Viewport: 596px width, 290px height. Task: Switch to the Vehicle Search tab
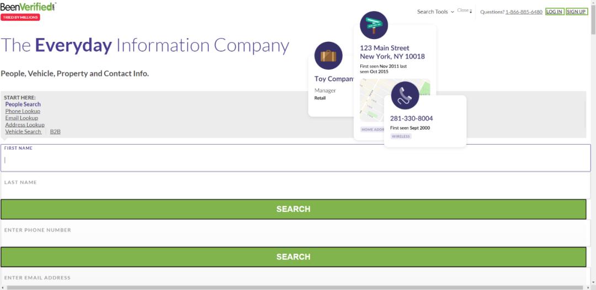point(23,132)
